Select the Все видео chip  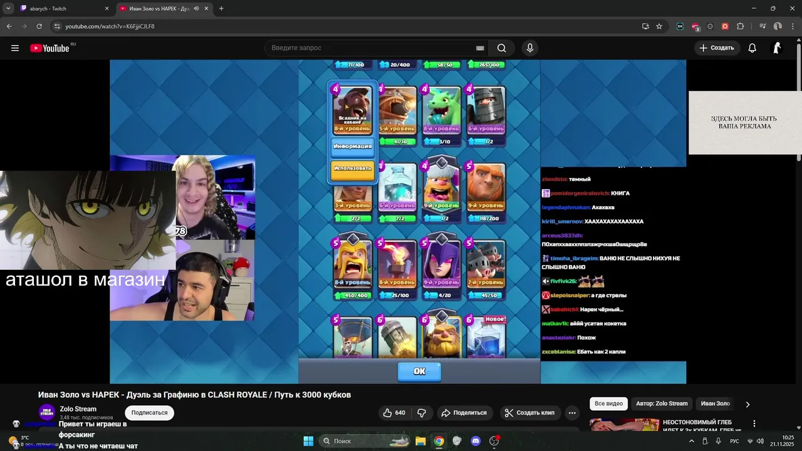(609, 403)
